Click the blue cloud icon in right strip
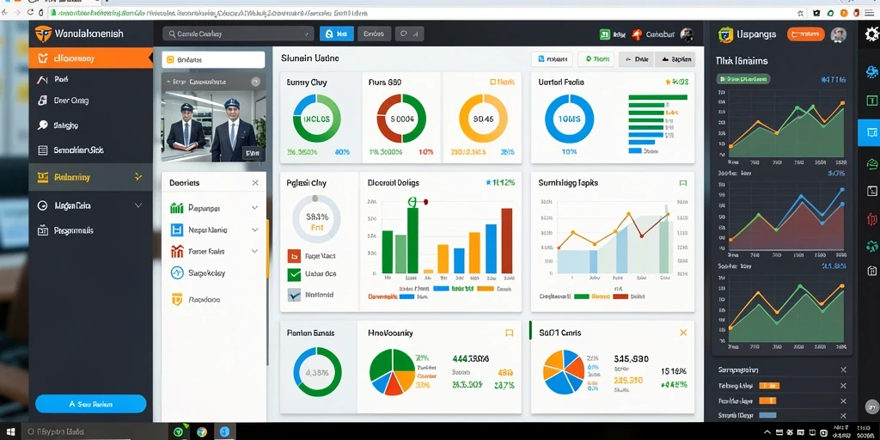Image resolution: width=880 pixels, height=440 pixels. [871, 71]
